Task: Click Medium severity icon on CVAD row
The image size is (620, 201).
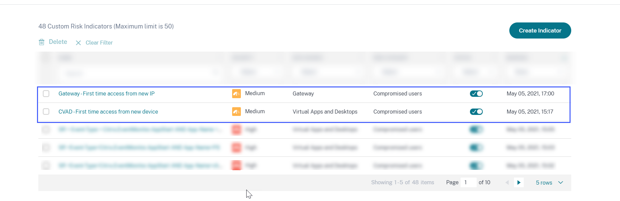Action: (x=236, y=112)
